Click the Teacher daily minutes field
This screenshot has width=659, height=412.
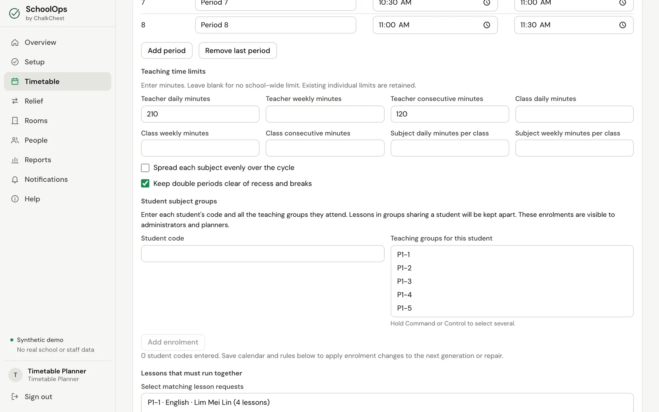[200, 114]
